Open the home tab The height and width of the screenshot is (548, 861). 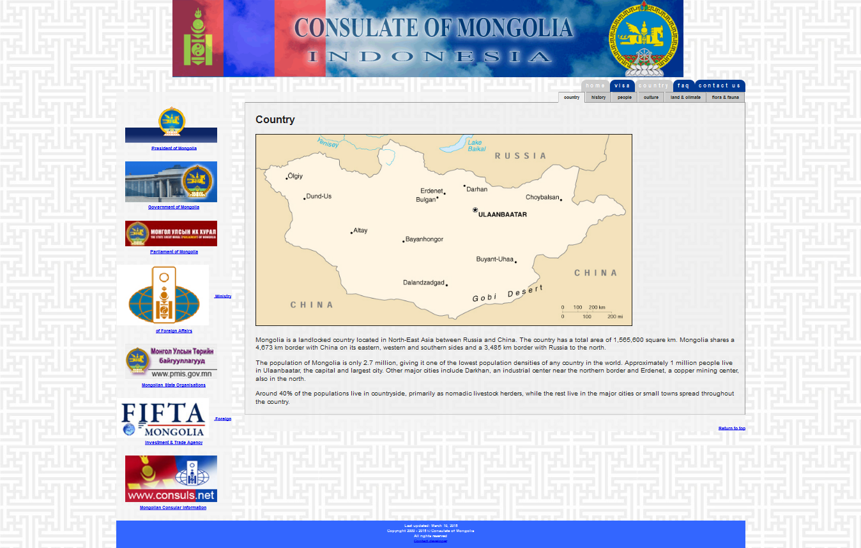(595, 85)
